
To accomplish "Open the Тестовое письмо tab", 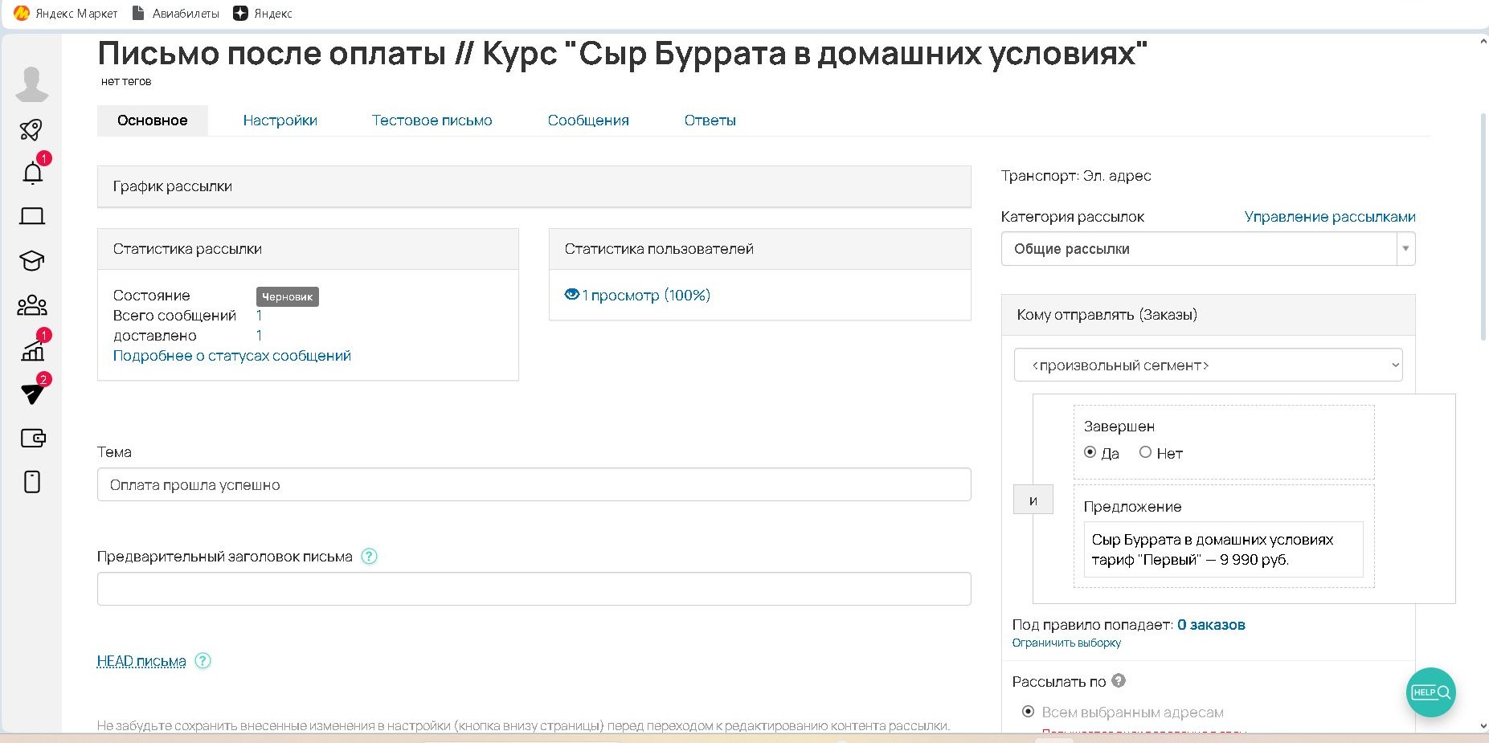I will [x=432, y=120].
